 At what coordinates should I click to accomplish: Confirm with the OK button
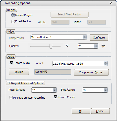coord(81,111)
